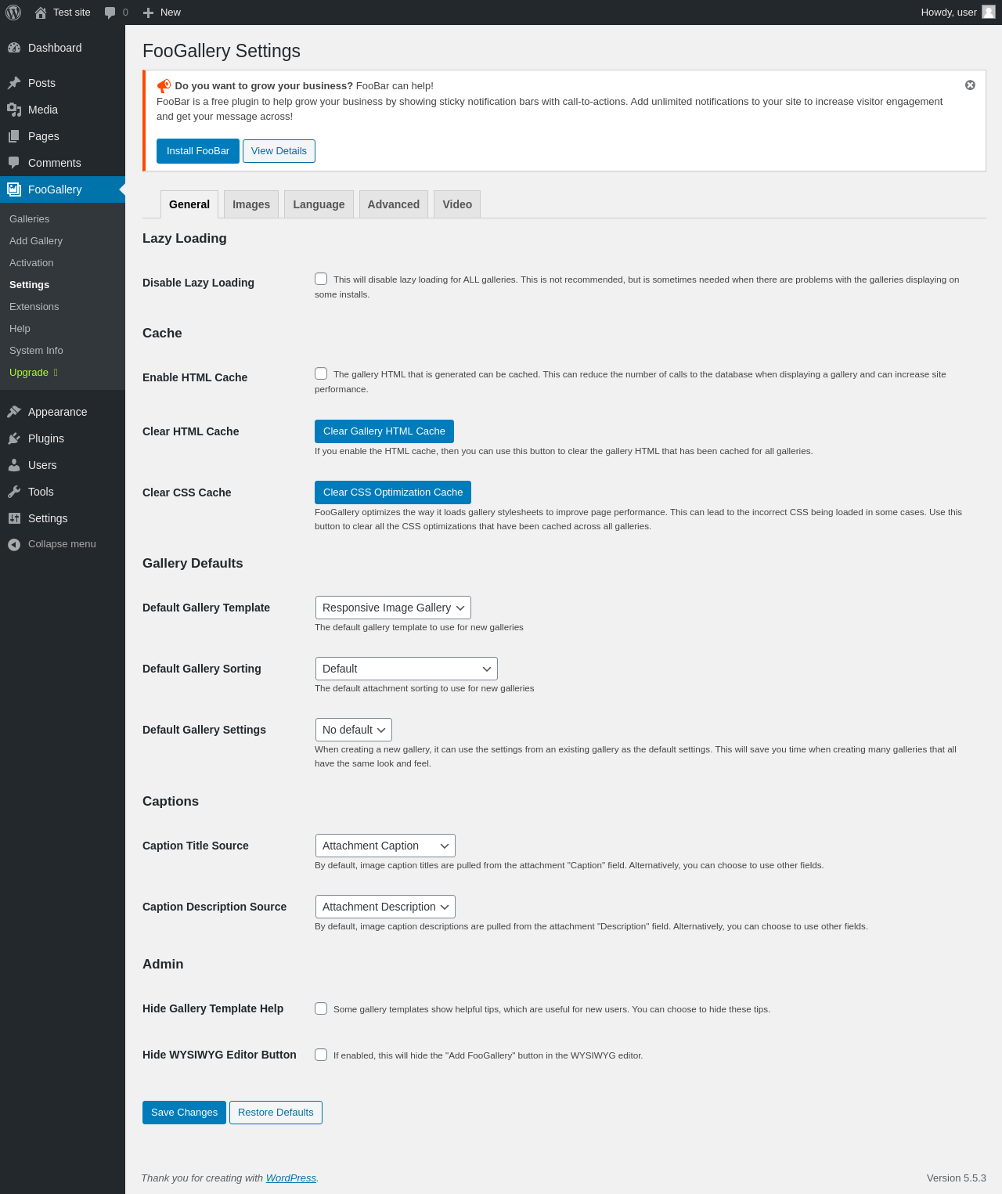Screen dimensions: 1002x1194
Task: Click the Collapse menu arrow icon
Action: pyautogui.click(x=14, y=544)
